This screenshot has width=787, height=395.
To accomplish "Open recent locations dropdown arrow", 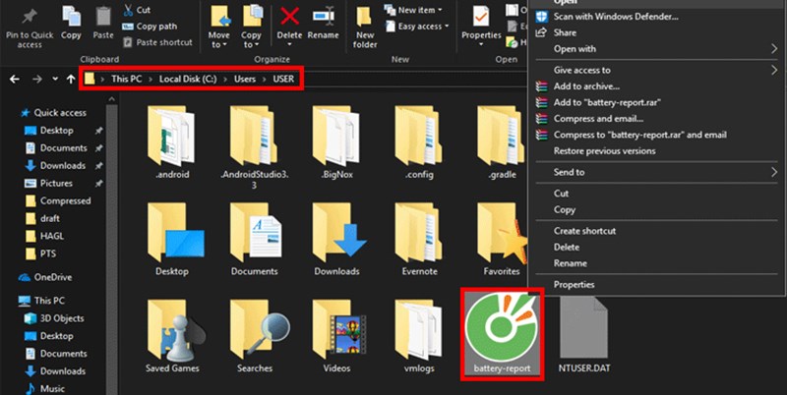I will [55, 80].
